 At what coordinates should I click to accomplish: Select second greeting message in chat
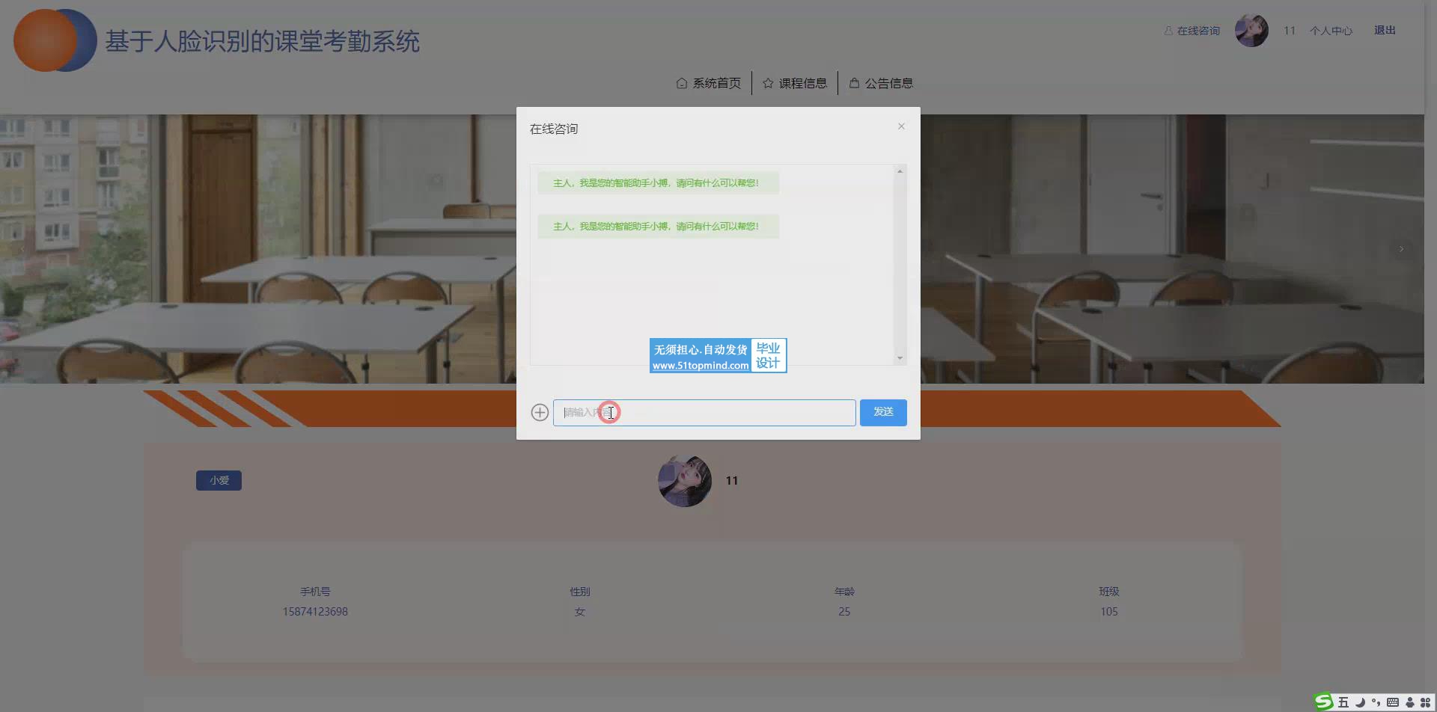(x=658, y=226)
